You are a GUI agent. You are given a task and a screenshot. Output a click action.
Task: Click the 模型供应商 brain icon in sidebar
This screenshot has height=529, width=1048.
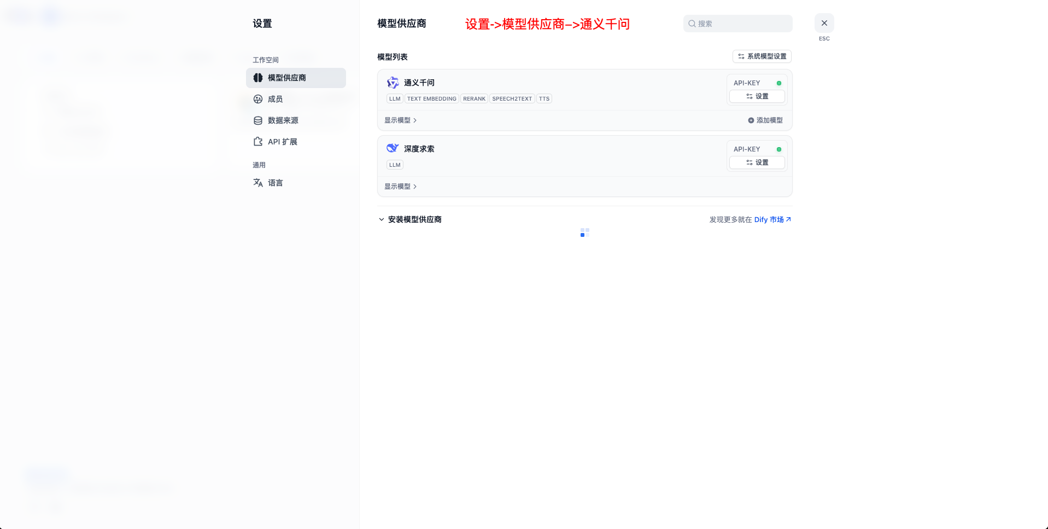coord(258,78)
